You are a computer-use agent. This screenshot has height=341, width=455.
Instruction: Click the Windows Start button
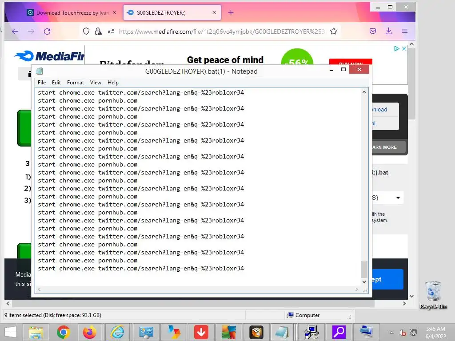pos(11,332)
